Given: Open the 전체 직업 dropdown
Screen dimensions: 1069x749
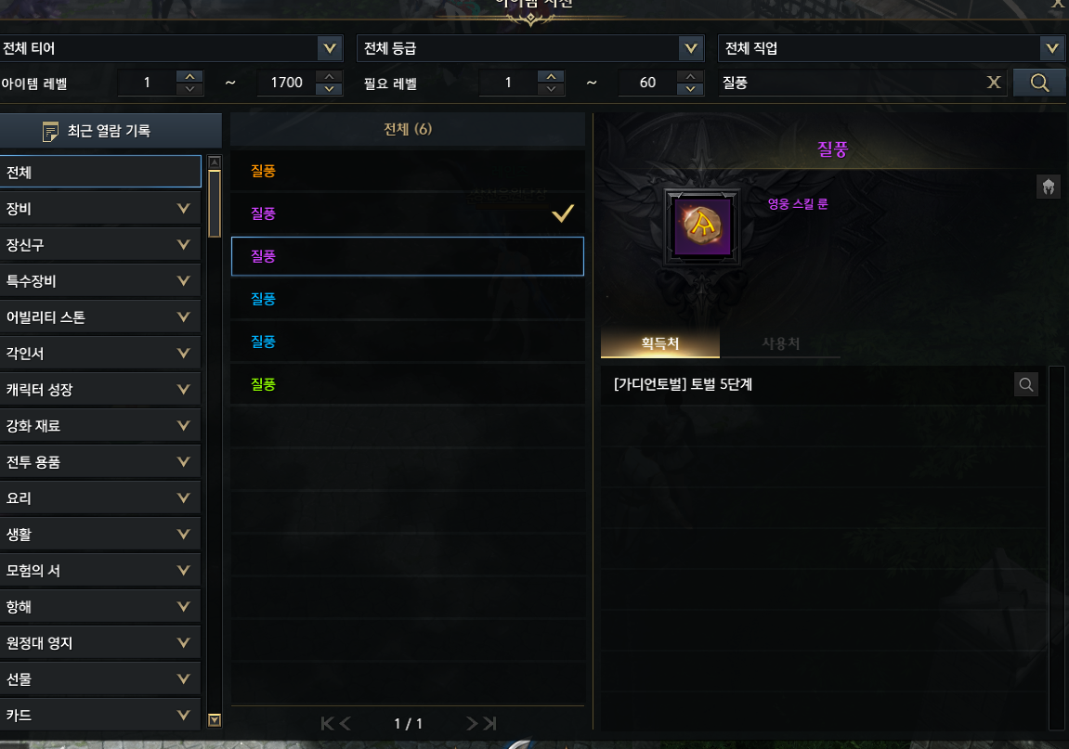Looking at the screenshot, I should (x=893, y=48).
